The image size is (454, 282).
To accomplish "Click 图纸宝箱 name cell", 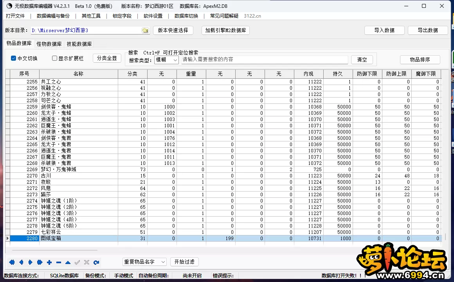I will [78, 238].
